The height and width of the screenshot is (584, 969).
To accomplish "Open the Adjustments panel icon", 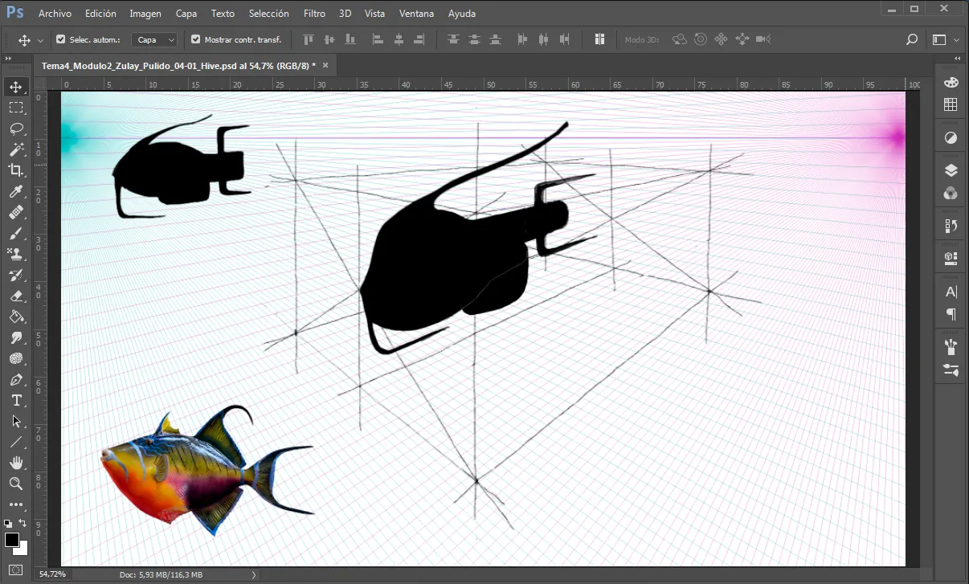I will point(951,138).
